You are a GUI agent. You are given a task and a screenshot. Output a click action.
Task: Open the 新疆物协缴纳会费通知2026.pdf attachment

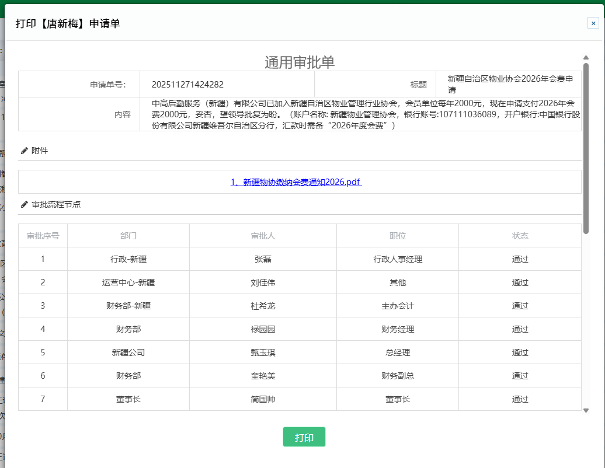296,182
